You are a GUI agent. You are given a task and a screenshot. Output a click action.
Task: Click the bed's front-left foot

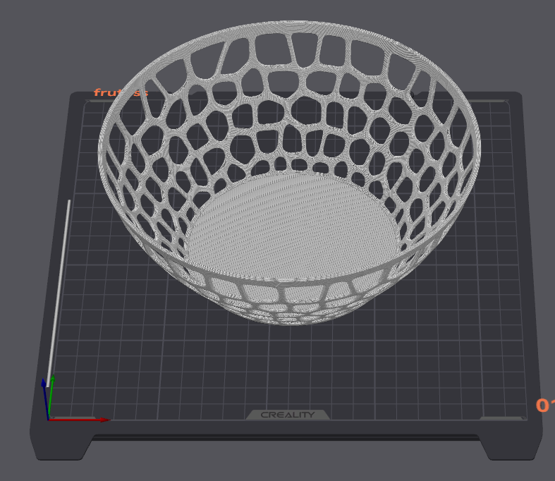[x=60, y=448]
